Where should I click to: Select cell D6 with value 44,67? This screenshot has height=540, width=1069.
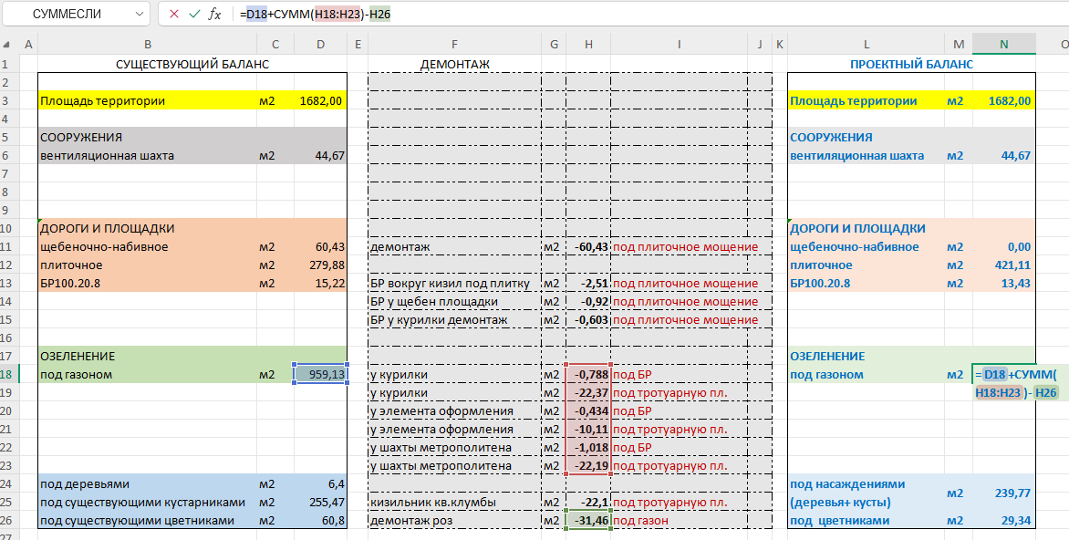320,155
